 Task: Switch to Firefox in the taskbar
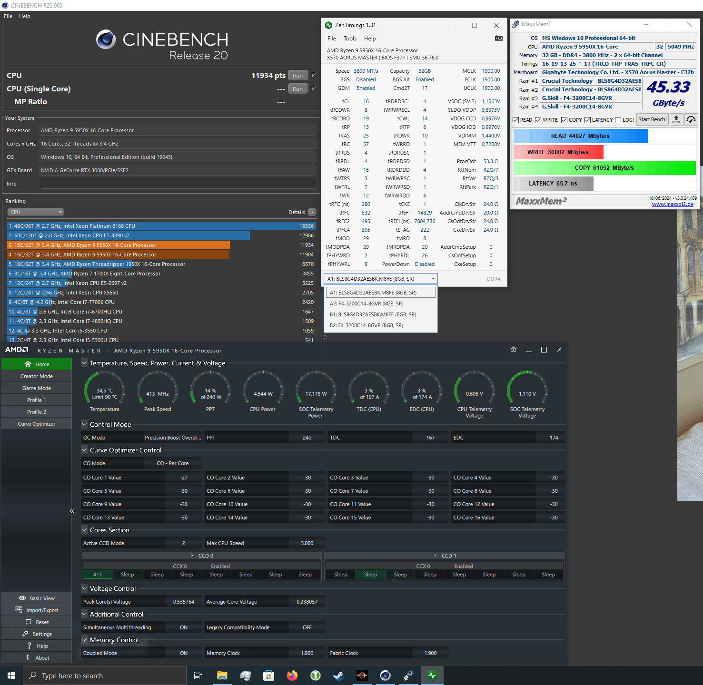[292, 675]
